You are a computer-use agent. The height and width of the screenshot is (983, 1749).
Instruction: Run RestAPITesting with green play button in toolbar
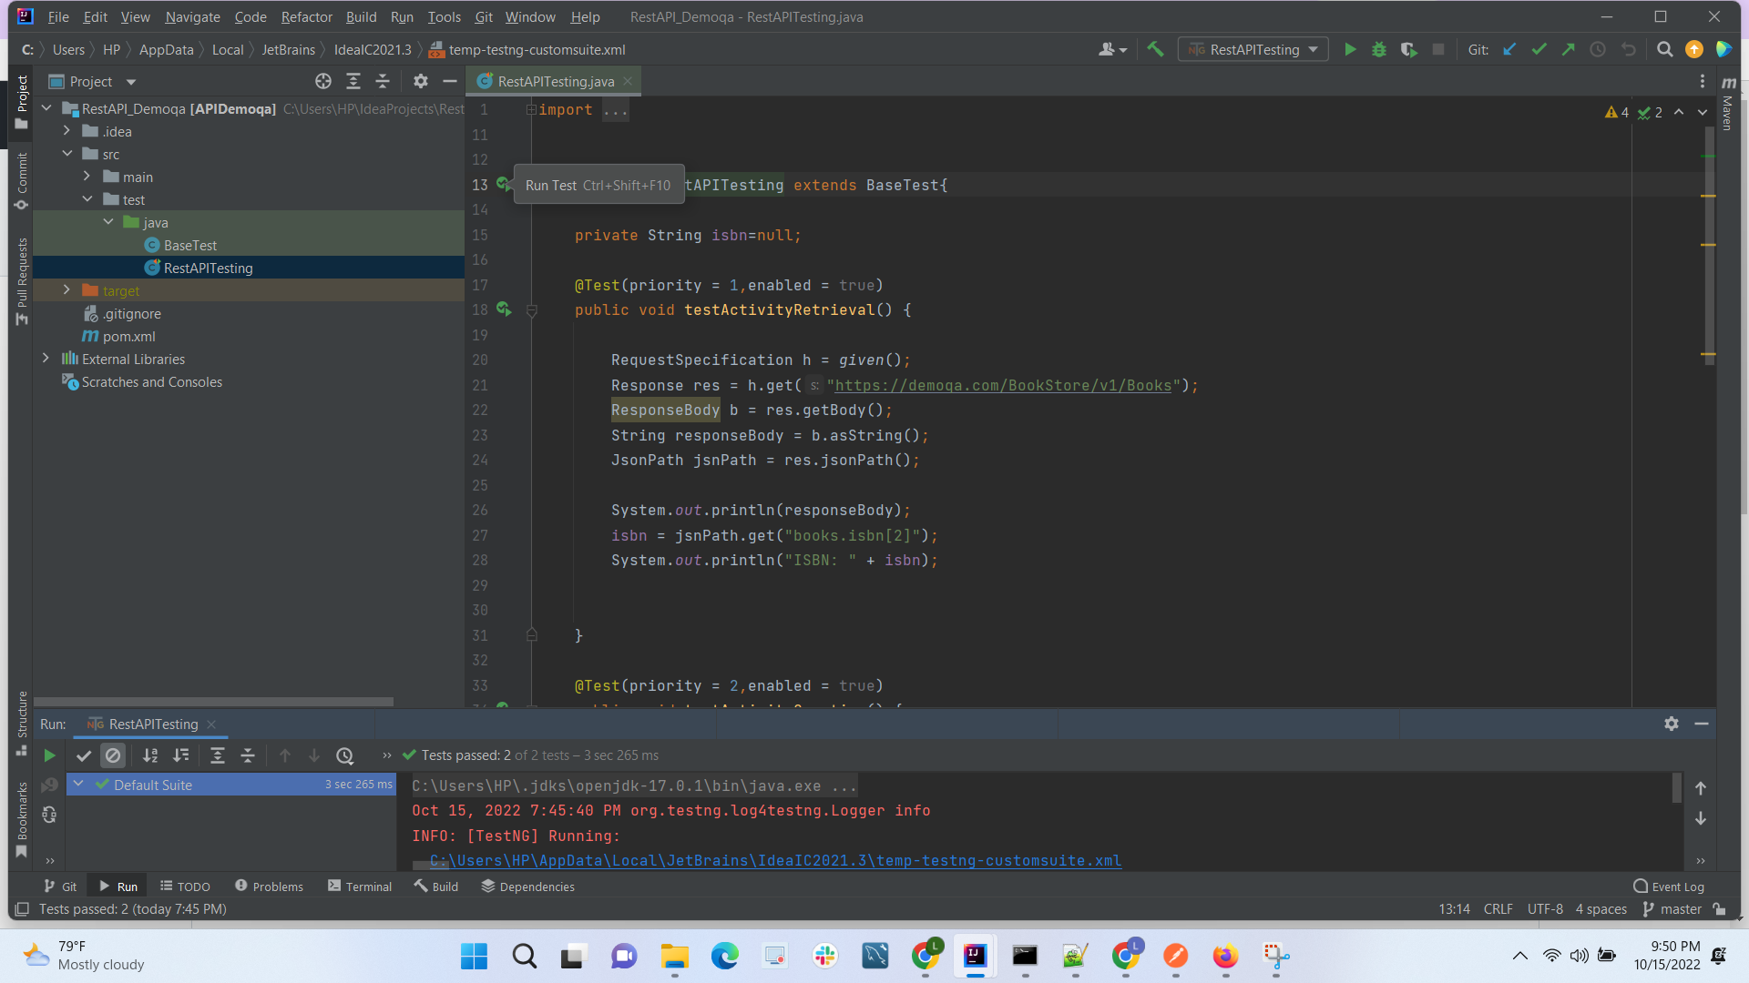pyautogui.click(x=1350, y=50)
